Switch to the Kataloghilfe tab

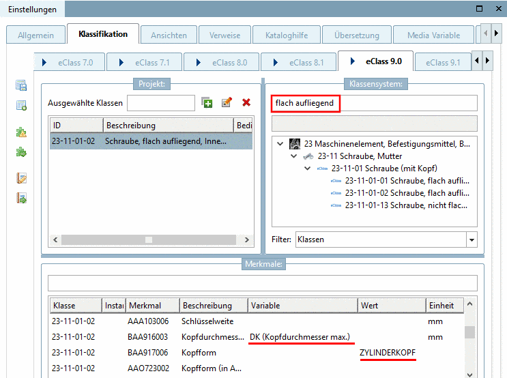[x=287, y=35]
